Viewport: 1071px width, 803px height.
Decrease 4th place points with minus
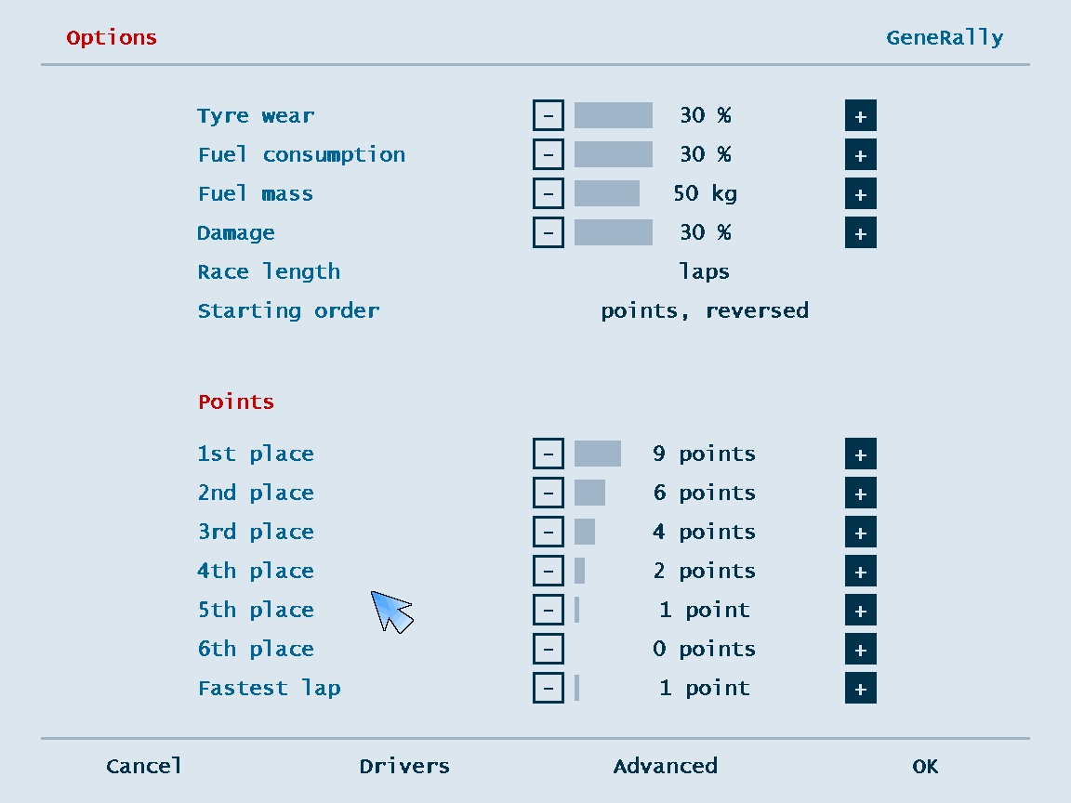[x=548, y=571]
